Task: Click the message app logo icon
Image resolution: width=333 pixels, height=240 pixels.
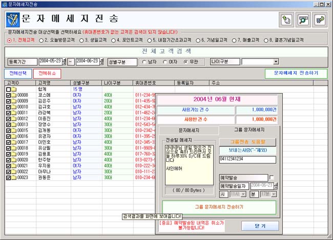Action: point(13,20)
